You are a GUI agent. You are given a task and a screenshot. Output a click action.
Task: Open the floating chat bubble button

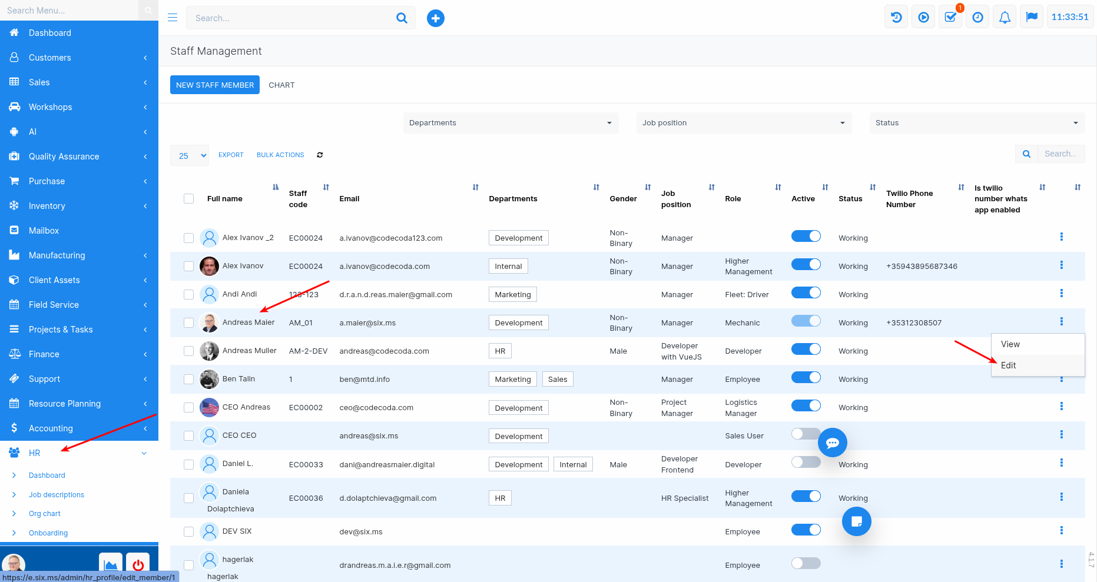click(832, 443)
